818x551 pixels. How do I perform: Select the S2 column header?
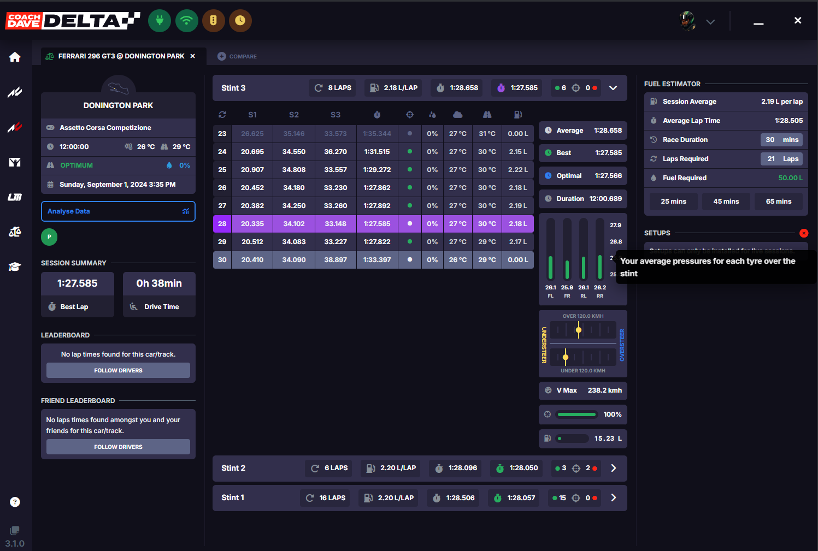[294, 115]
